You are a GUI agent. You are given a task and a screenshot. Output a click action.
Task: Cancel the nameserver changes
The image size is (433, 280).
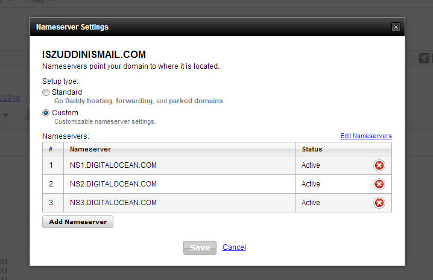(234, 247)
